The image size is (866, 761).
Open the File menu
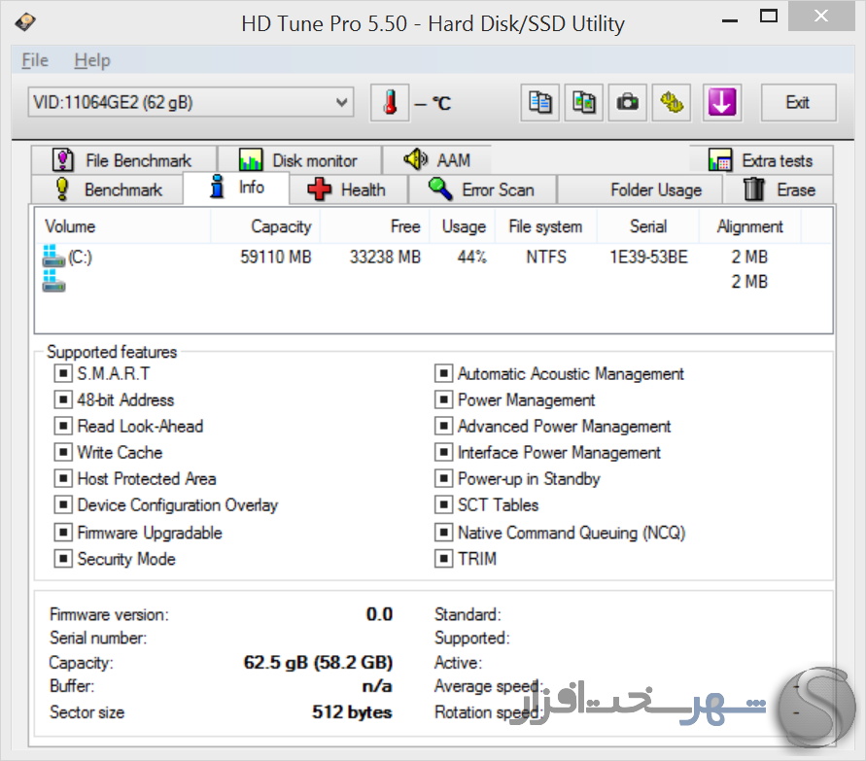[x=35, y=60]
